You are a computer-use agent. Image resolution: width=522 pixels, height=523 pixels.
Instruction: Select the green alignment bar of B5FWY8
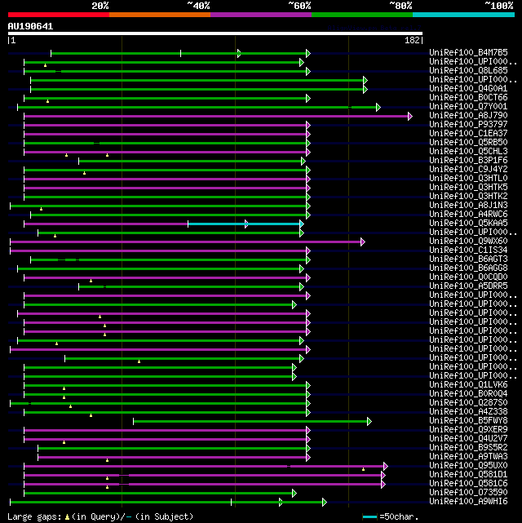coord(250,421)
